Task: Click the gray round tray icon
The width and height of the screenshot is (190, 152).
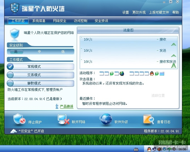Action: [x=174, y=149]
